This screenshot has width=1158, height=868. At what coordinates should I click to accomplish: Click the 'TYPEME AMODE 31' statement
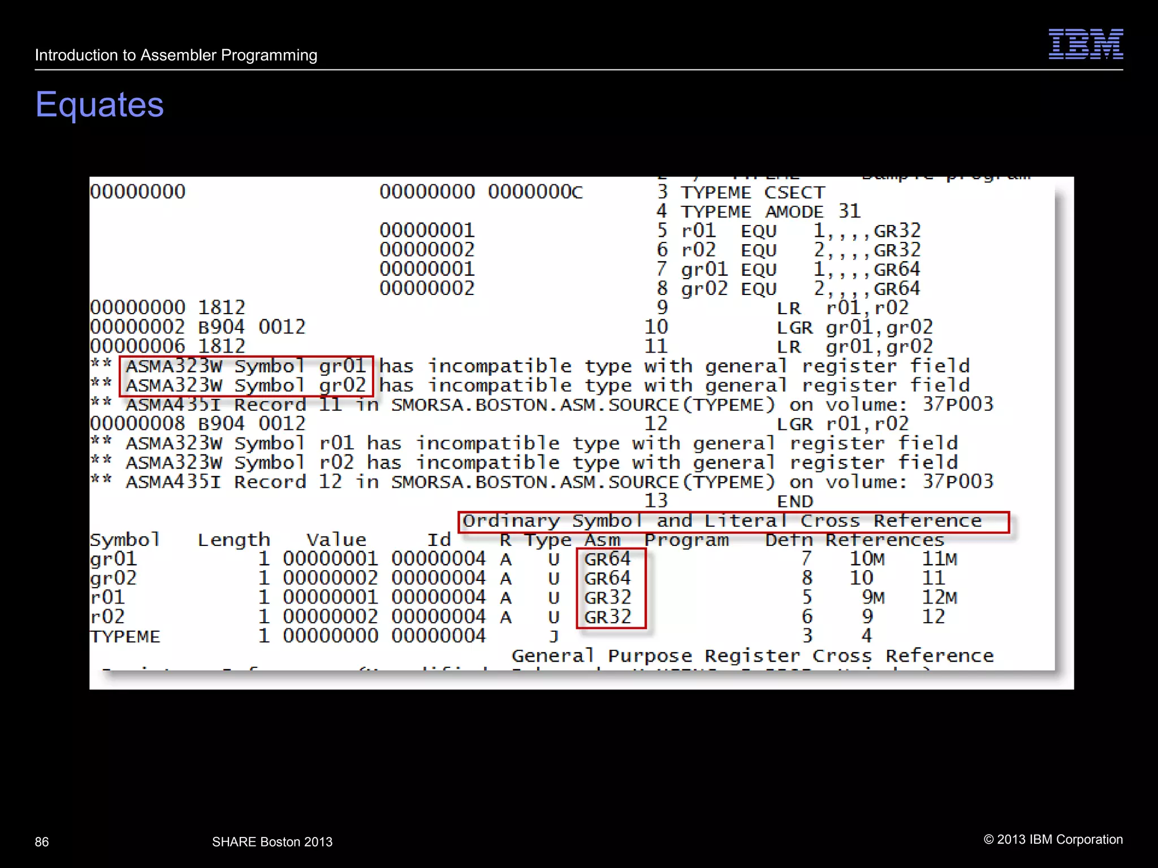(770, 211)
